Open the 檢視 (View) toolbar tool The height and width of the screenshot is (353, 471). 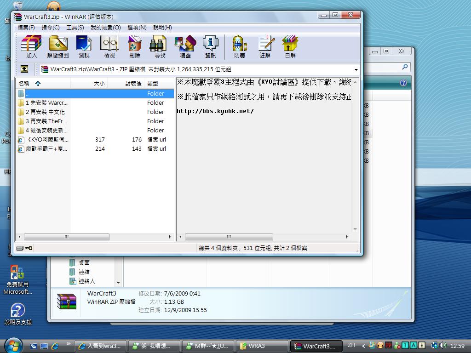pyautogui.click(x=109, y=46)
